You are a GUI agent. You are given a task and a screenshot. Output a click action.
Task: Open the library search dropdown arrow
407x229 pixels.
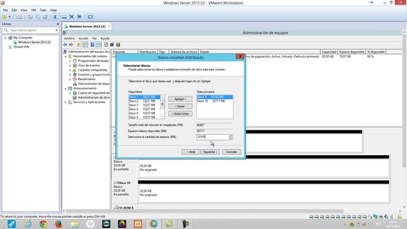click(x=57, y=31)
